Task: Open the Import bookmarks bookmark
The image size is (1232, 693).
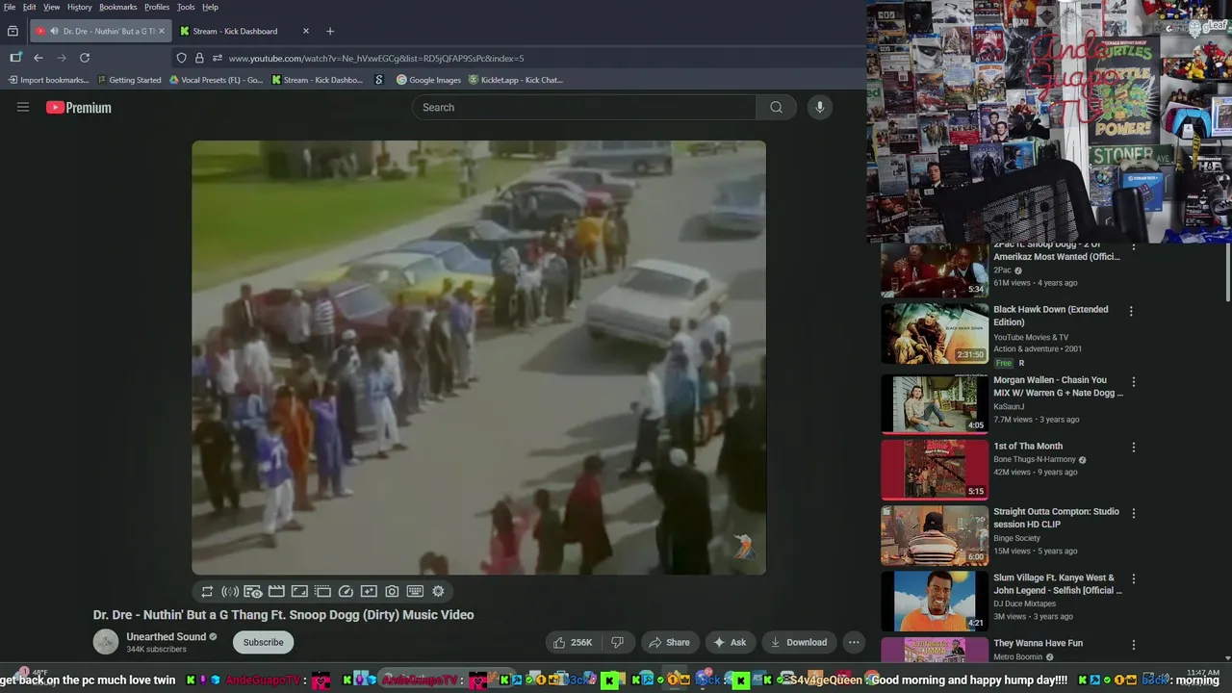Action: pyautogui.click(x=48, y=80)
